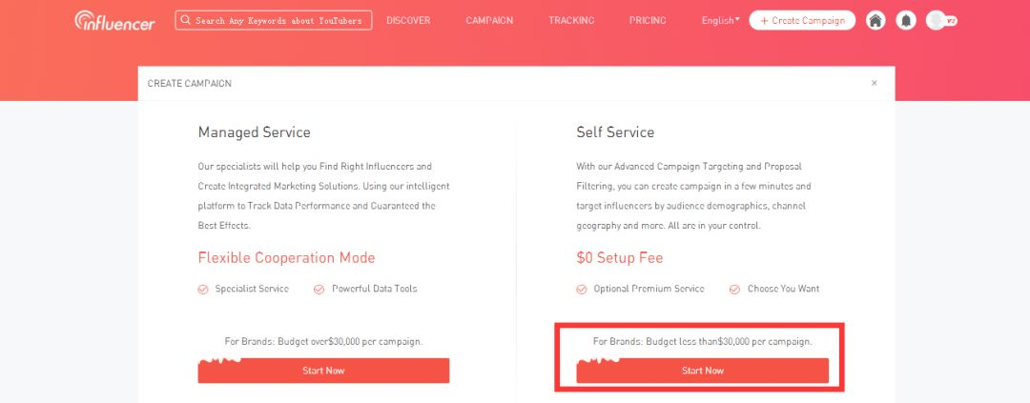The width and height of the screenshot is (1030, 403).
Task: Start Now under Managed Service
Action: [x=323, y=371]
